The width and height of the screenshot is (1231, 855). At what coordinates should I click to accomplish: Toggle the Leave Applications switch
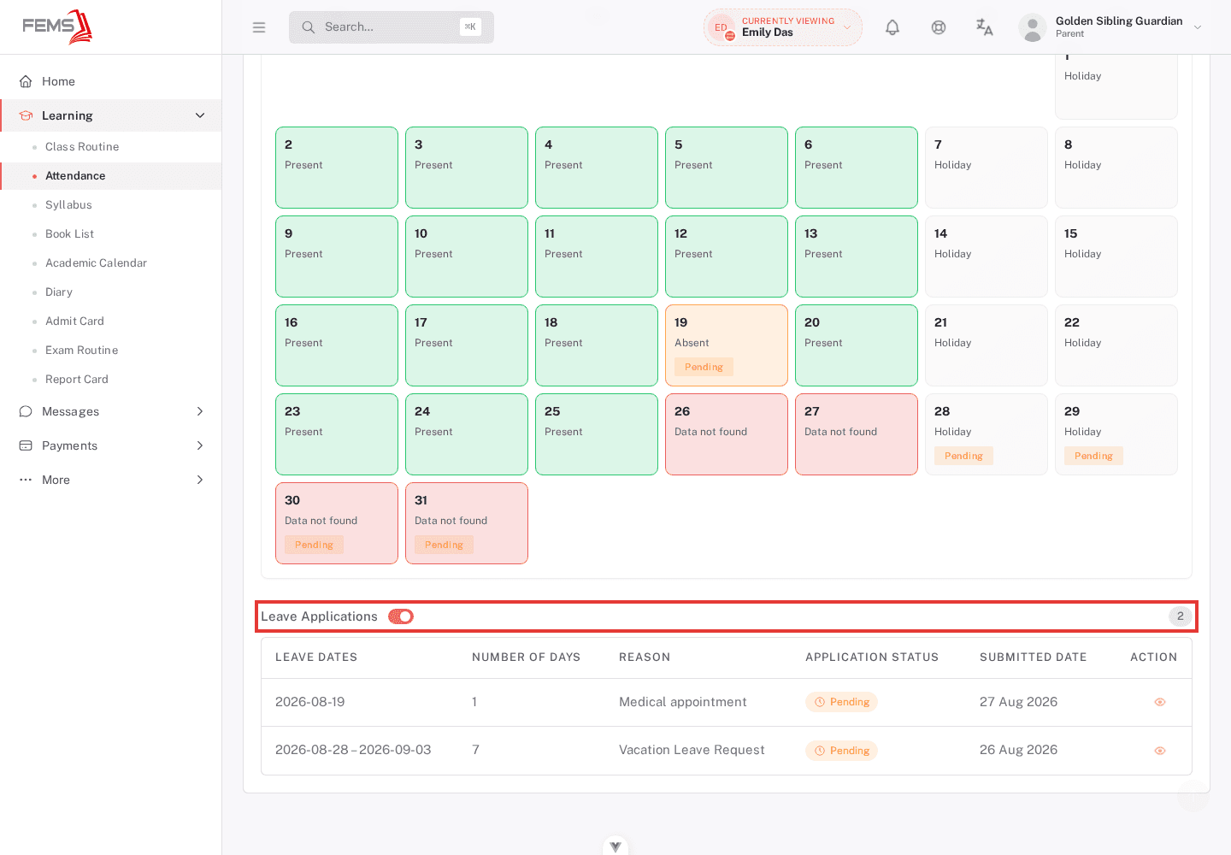401,616
